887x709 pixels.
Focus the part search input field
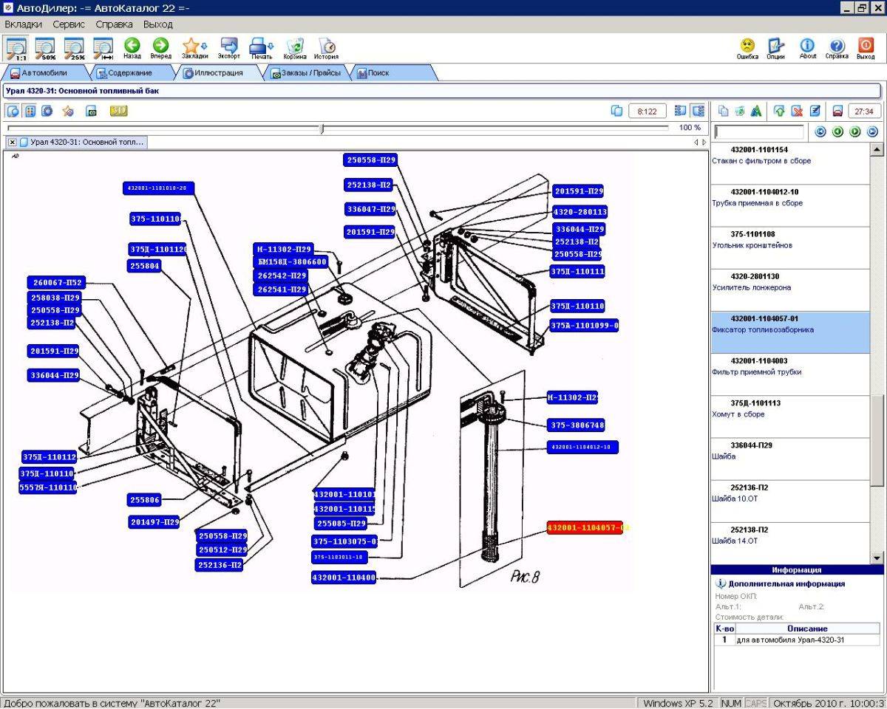pos(760,131)
